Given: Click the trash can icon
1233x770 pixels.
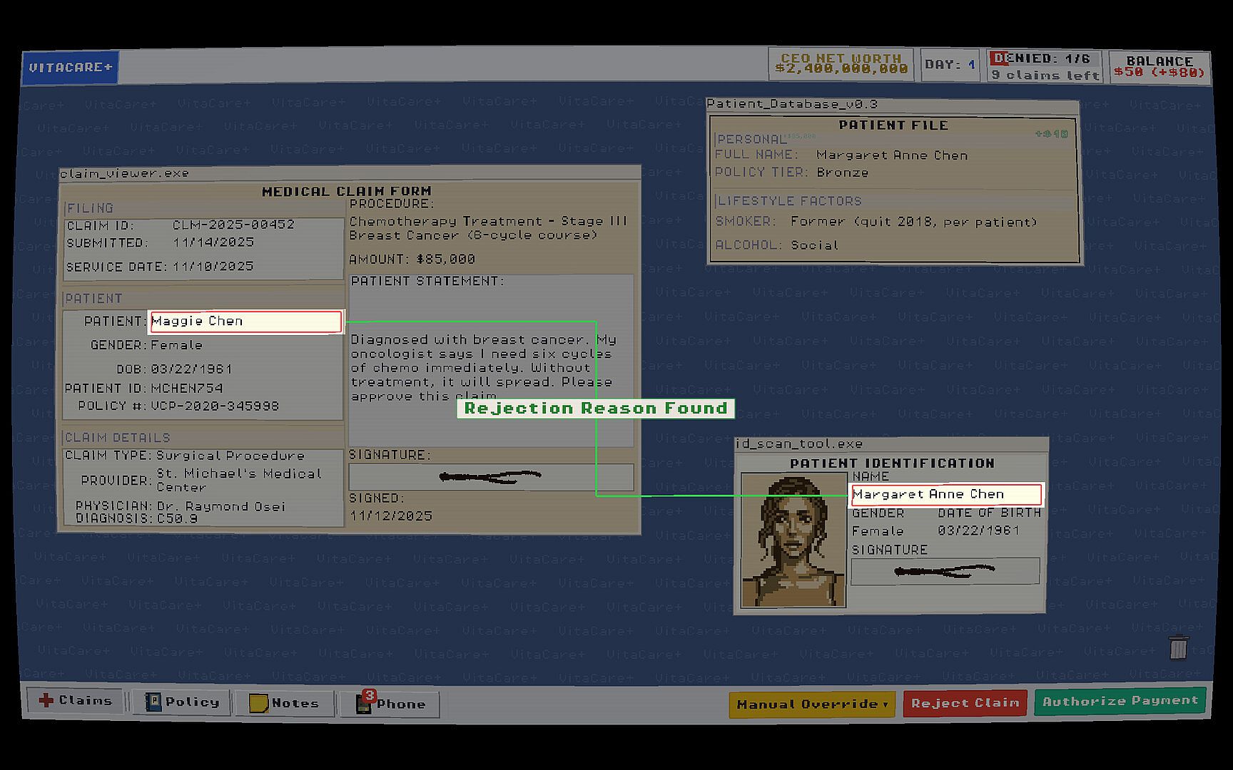Looking at the screenshot, I should [1178, 647].
